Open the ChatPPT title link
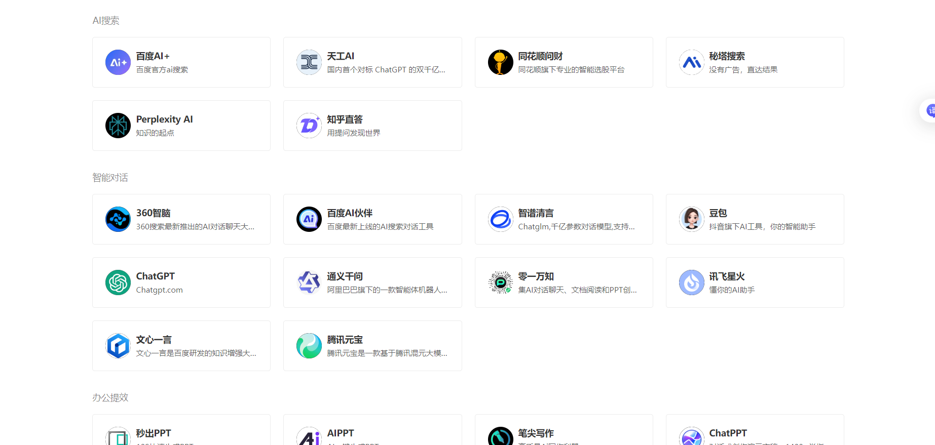 728,433
